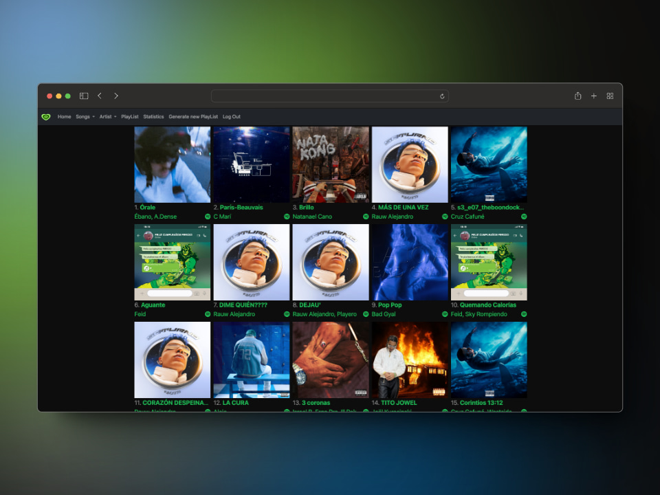The width and height of the screenshot is (660, 495).
Task: Click the browser address bar field
Action: tap(329, 96)
